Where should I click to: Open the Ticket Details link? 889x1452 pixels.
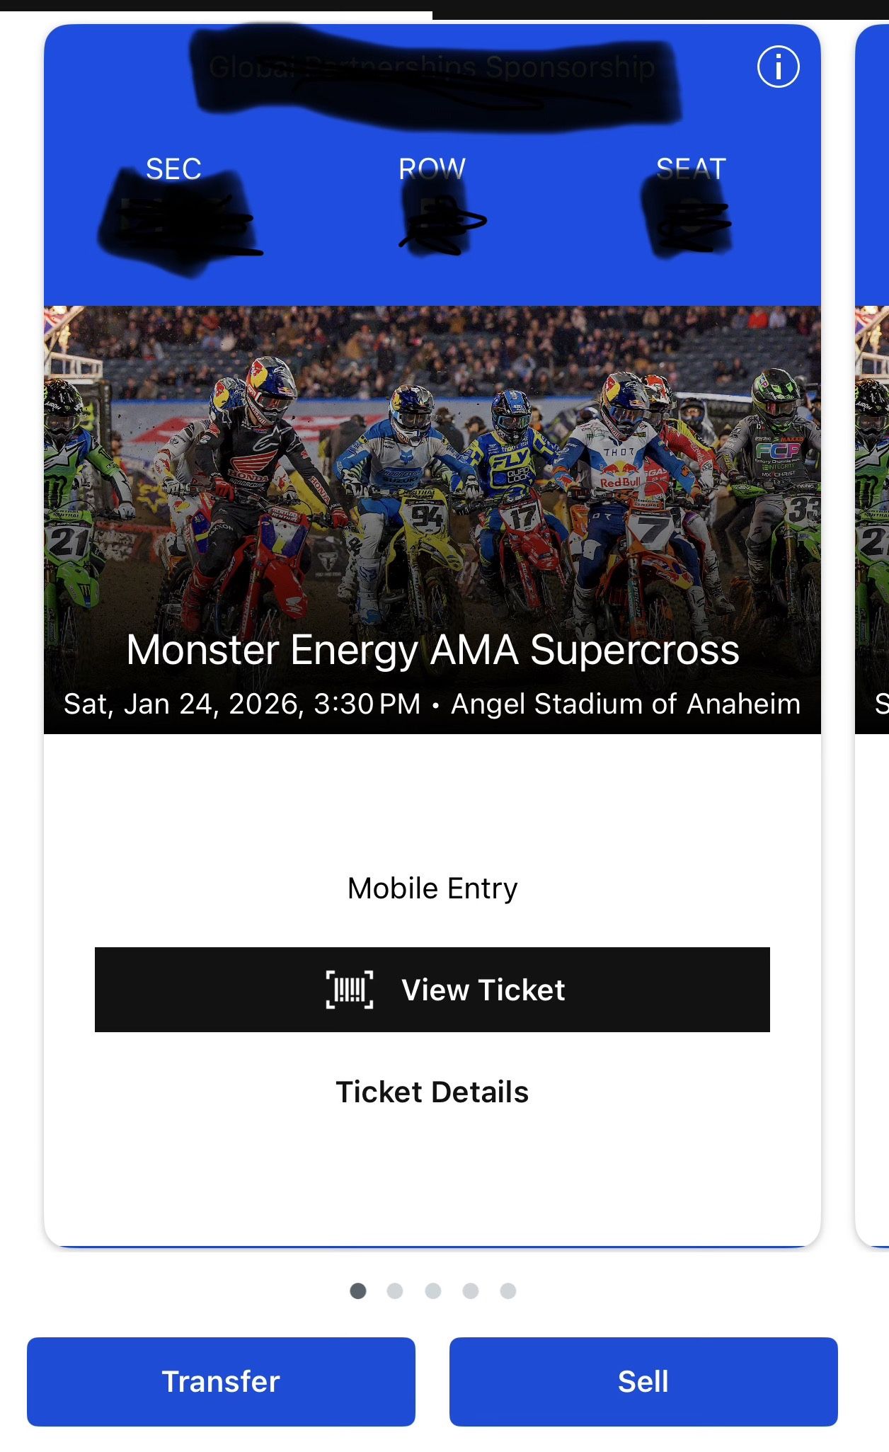(x=432, y=1092)
